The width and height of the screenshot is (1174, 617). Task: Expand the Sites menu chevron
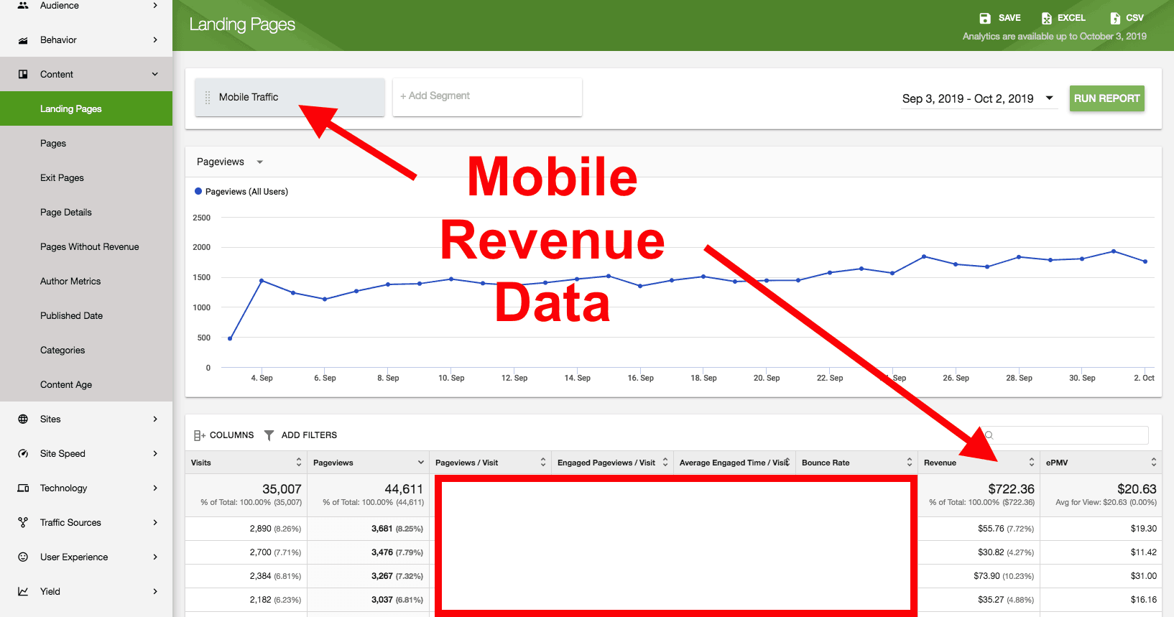[155, 419]
